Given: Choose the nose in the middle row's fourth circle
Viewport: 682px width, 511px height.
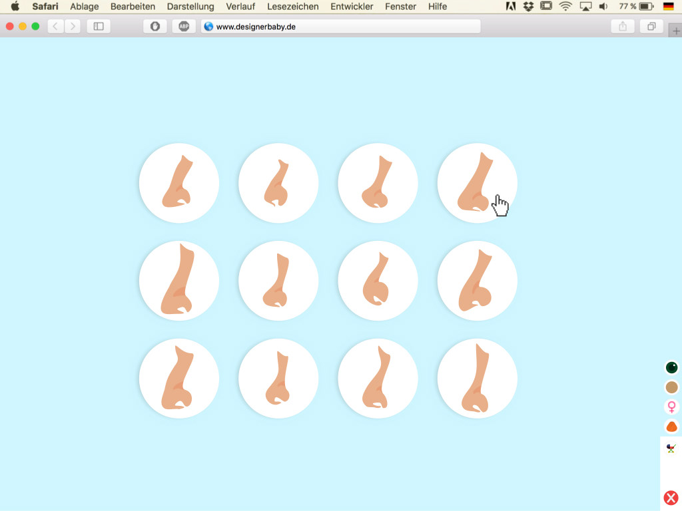Looking at the screenshot, I should pyautogui.click(x=477, y=281).
